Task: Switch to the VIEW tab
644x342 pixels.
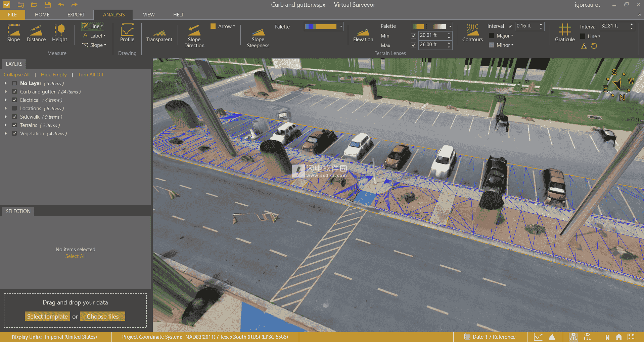Action: 149,15
